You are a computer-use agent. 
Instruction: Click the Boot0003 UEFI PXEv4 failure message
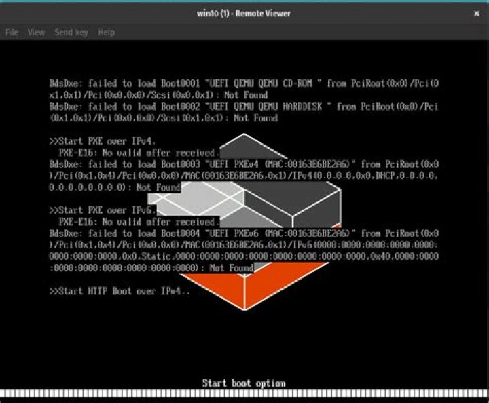pyautogui.click(x=244, y=176)
